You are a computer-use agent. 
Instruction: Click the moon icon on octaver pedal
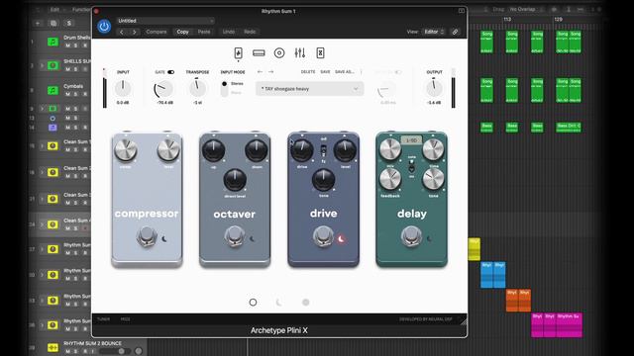253,239
